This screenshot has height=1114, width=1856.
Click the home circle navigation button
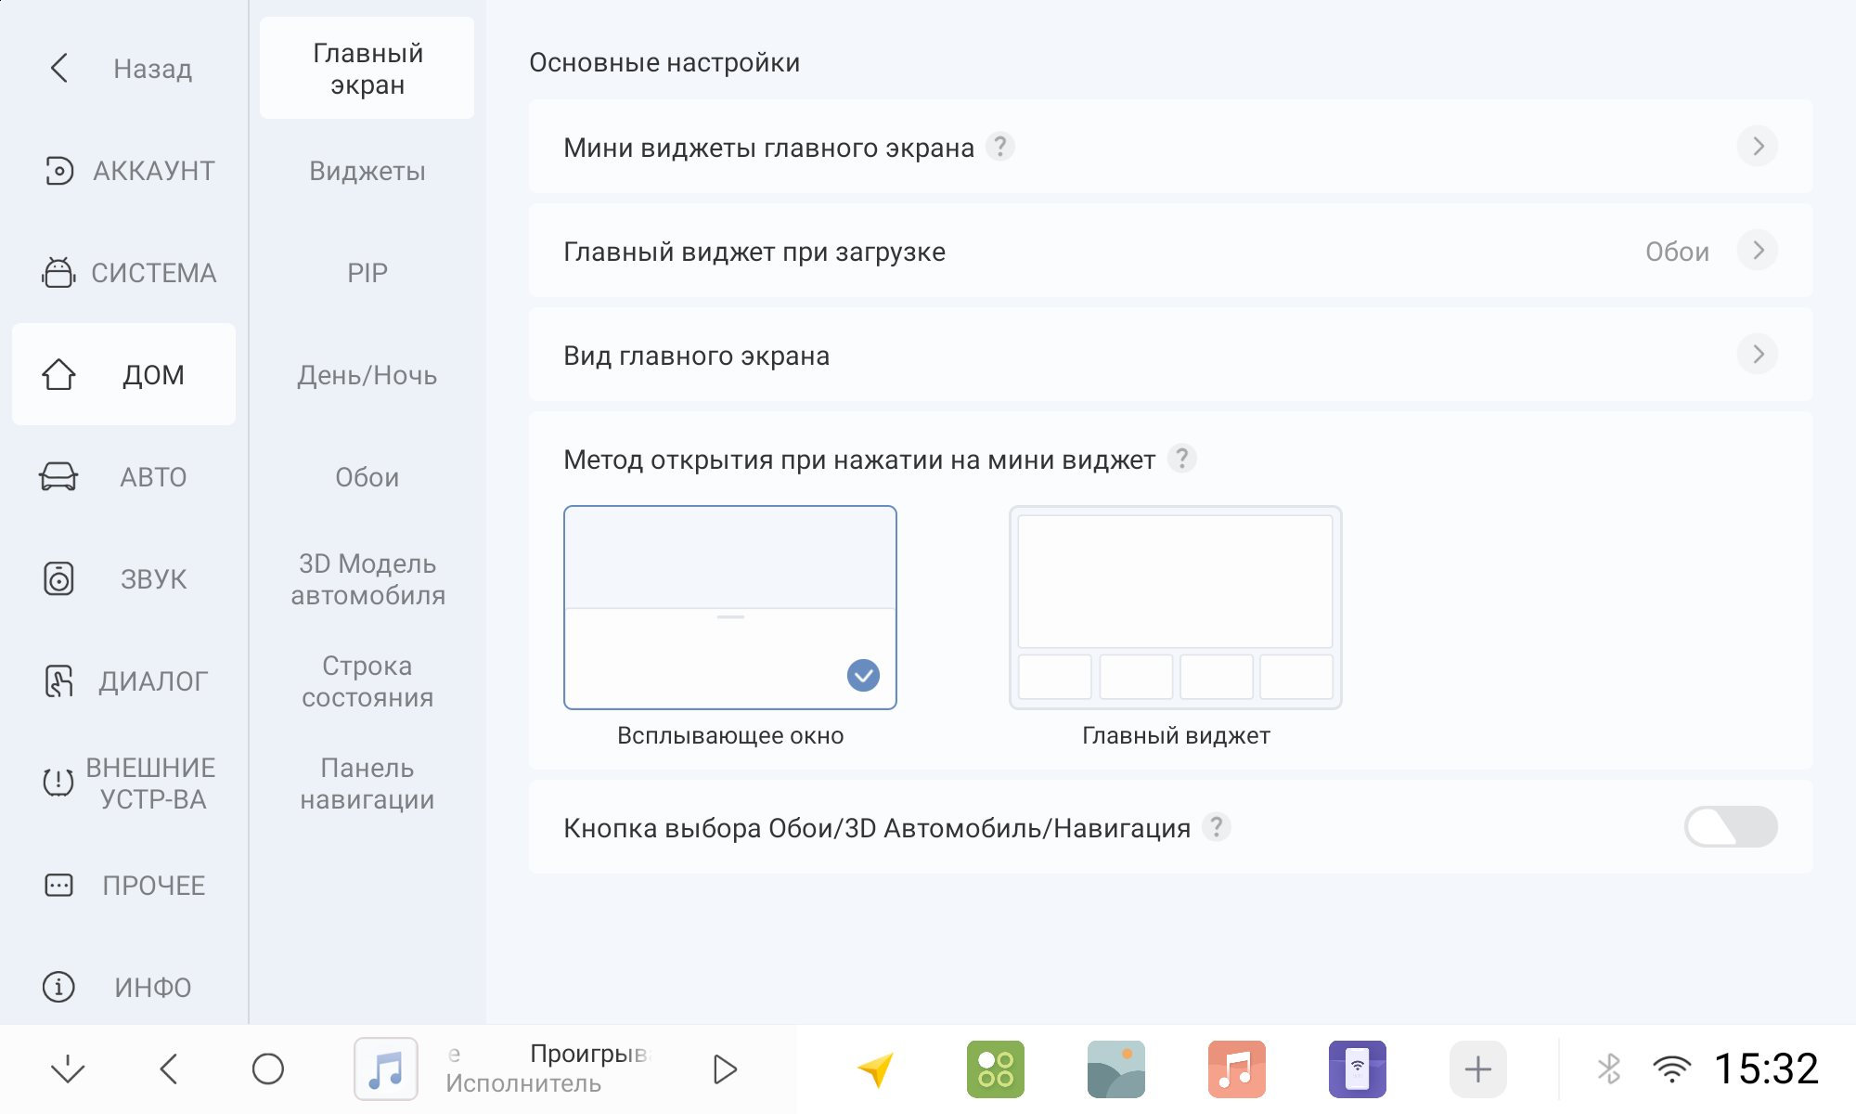pos(268,1069)
